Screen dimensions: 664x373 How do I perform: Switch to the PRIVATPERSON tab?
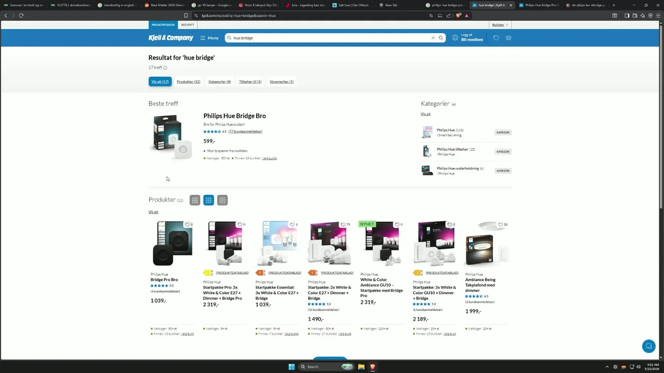(163, 25)
